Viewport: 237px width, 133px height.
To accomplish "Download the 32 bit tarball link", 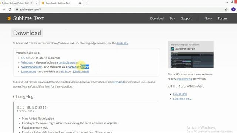I will [81, 71].
